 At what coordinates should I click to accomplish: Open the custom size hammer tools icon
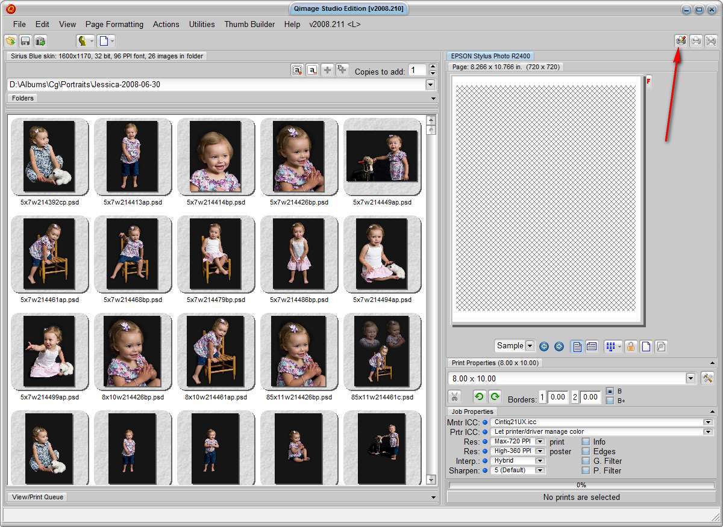(x=707, y=378)
